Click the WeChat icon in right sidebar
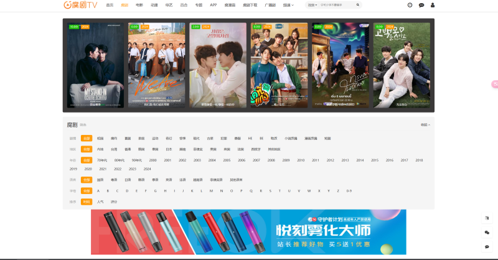498x260 pixels. 487,232
